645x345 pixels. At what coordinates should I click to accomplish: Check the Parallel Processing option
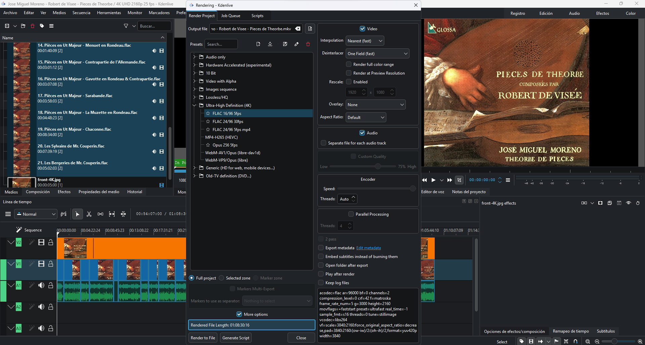[x=351, y=214]
